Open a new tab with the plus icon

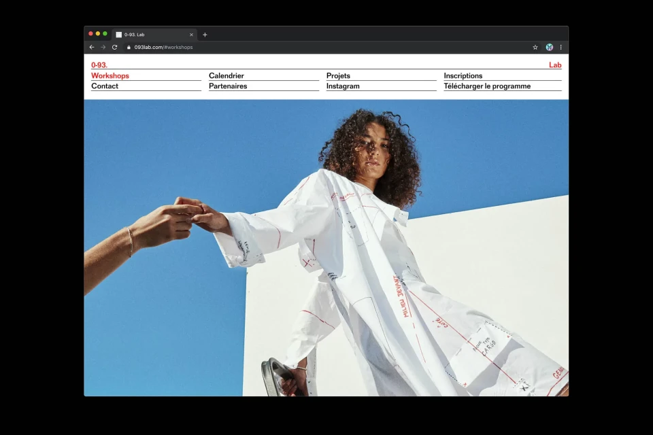pyautogui.click(x=205, y=33)
